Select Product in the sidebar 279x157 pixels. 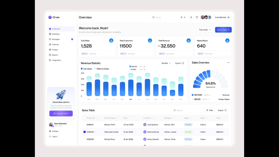point(61,50)
